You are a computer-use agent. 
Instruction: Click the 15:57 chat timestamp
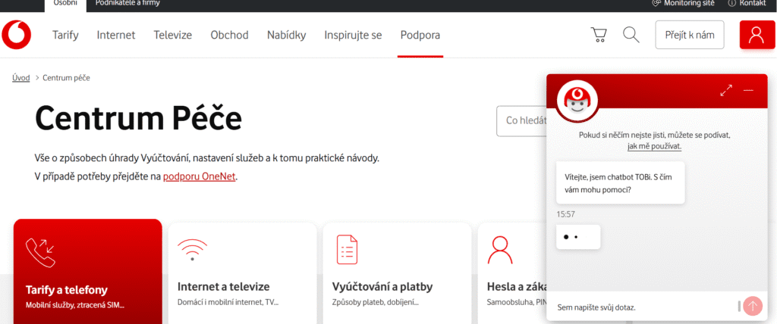click(x=565, y=214)
